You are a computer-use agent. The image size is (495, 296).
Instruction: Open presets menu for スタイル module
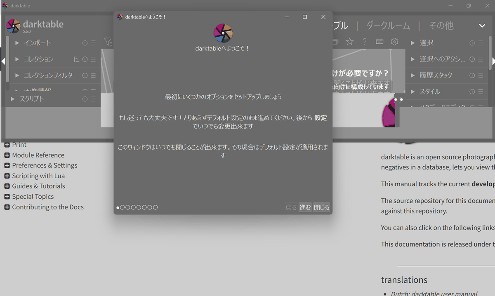(x=481, y=92)
